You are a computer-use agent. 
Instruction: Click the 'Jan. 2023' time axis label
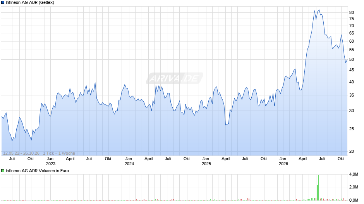coord(51,161)
